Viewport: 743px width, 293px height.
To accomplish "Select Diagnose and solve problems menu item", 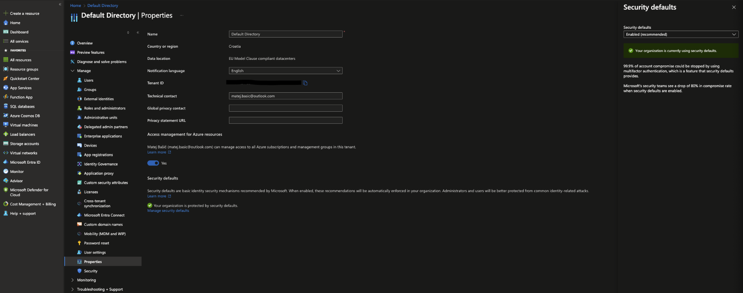I will click(x=102, y=62).
